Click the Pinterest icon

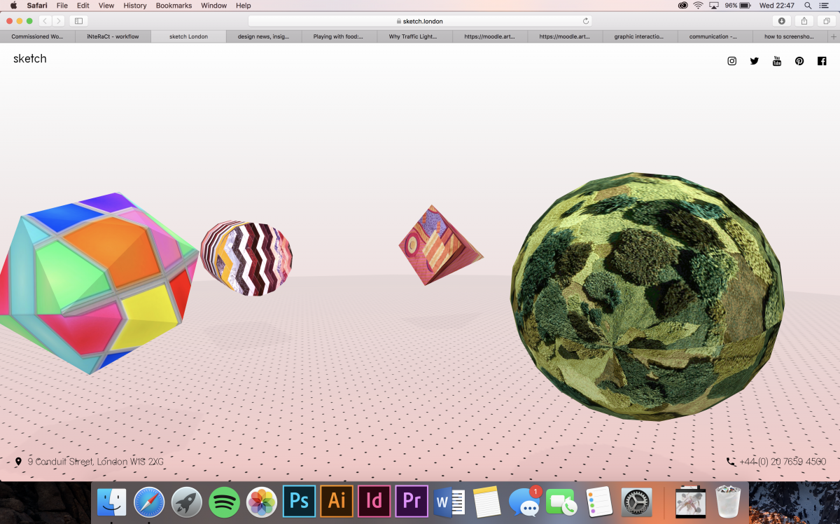click(799, 61)
